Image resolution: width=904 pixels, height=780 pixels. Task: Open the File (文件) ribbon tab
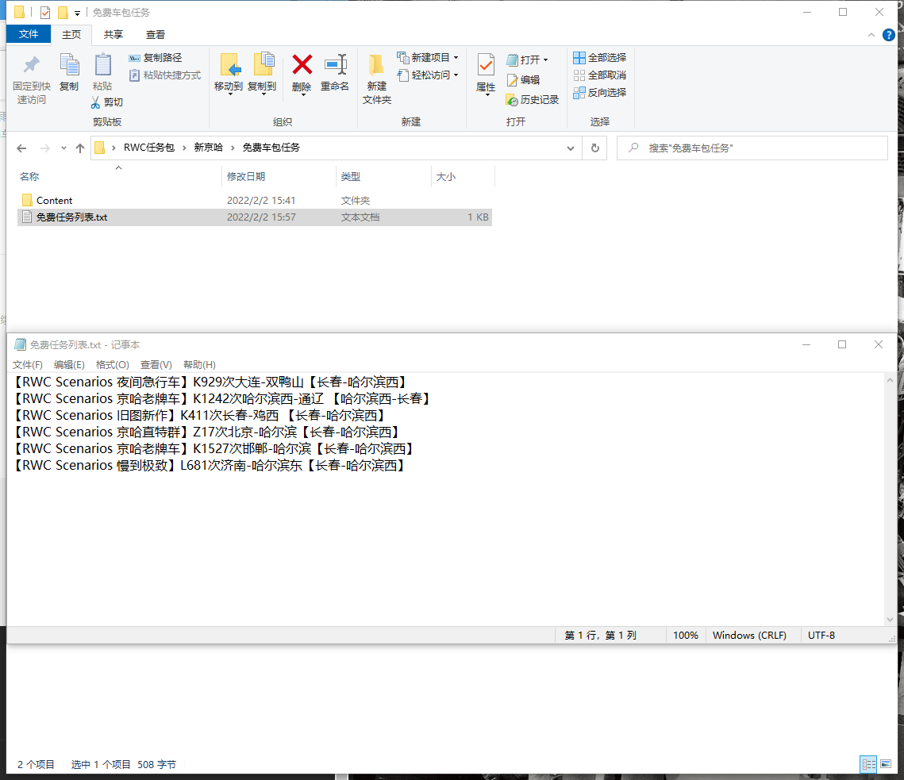(x=29, y=34)
